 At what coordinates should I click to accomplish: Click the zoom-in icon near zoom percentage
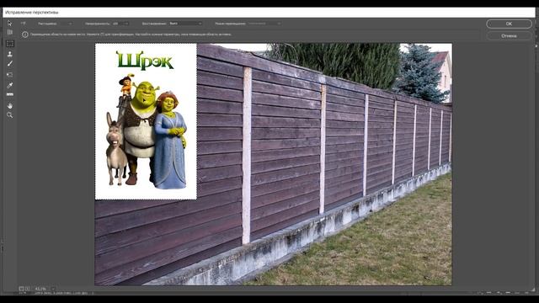pyautogui.click(x=28, y=289)
